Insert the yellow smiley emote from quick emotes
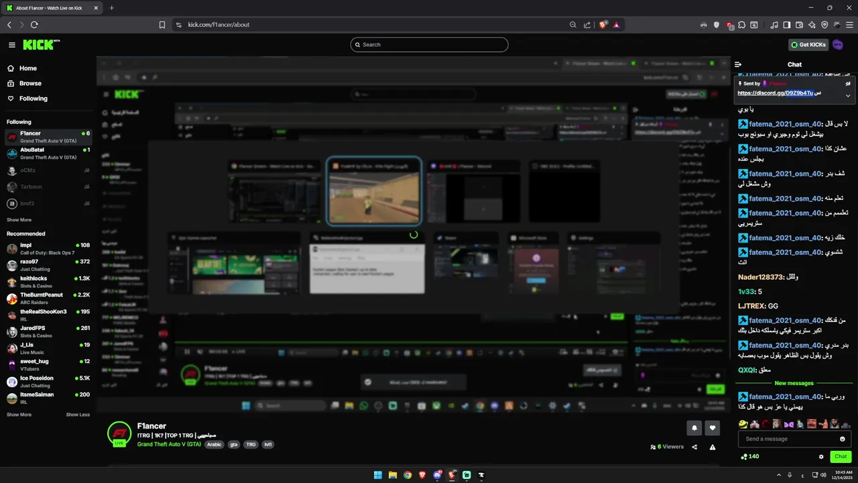The width and height of the screenshot is (858, 483). coord(743,424)
